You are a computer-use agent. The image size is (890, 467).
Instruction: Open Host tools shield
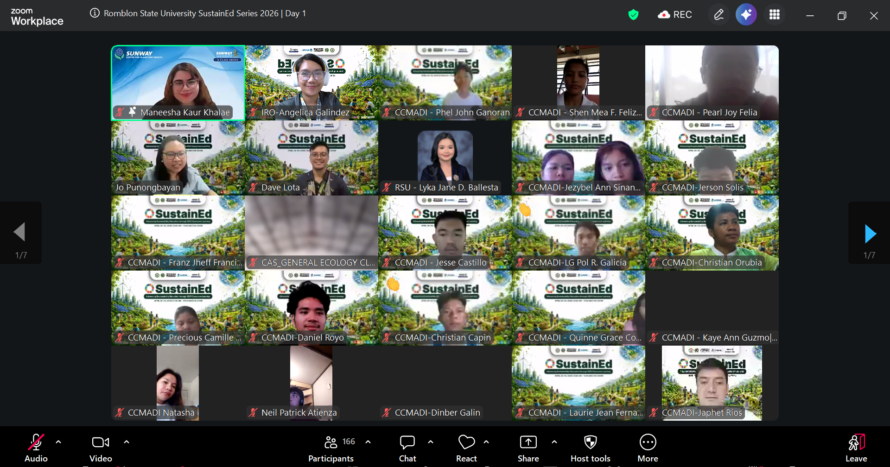pyautogui.click(x=590, y=448)
